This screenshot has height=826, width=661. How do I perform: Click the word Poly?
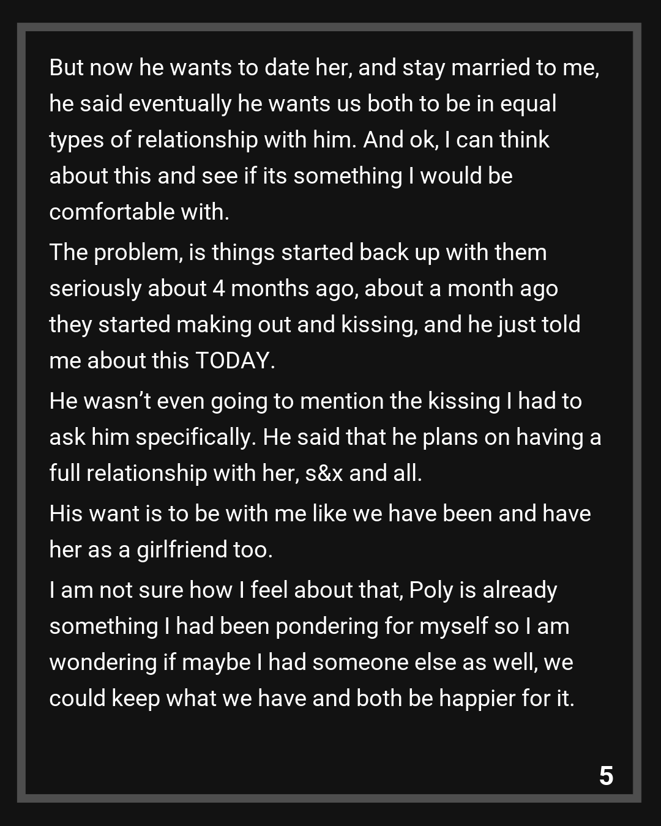[431, 590]
